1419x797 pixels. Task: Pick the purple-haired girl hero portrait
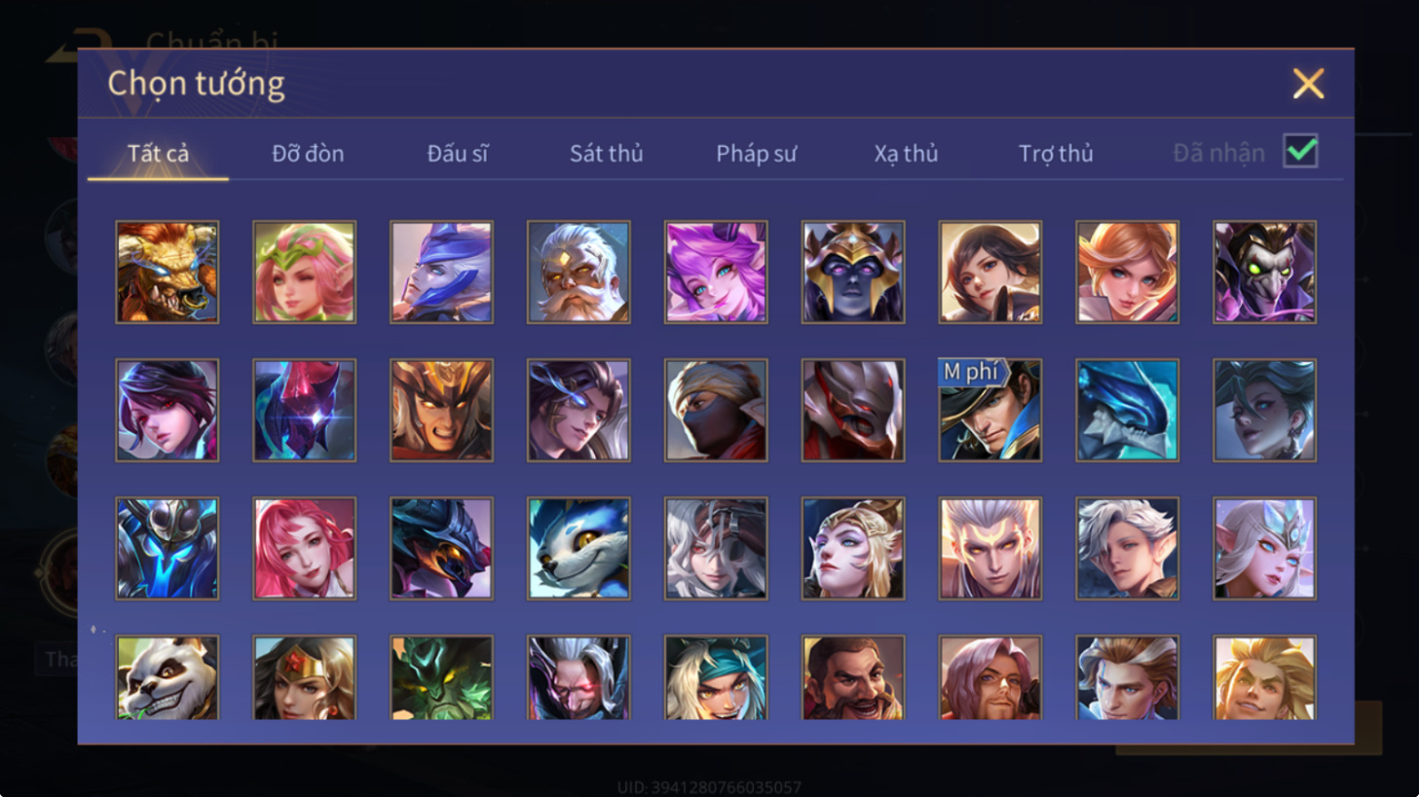(716, 272)
